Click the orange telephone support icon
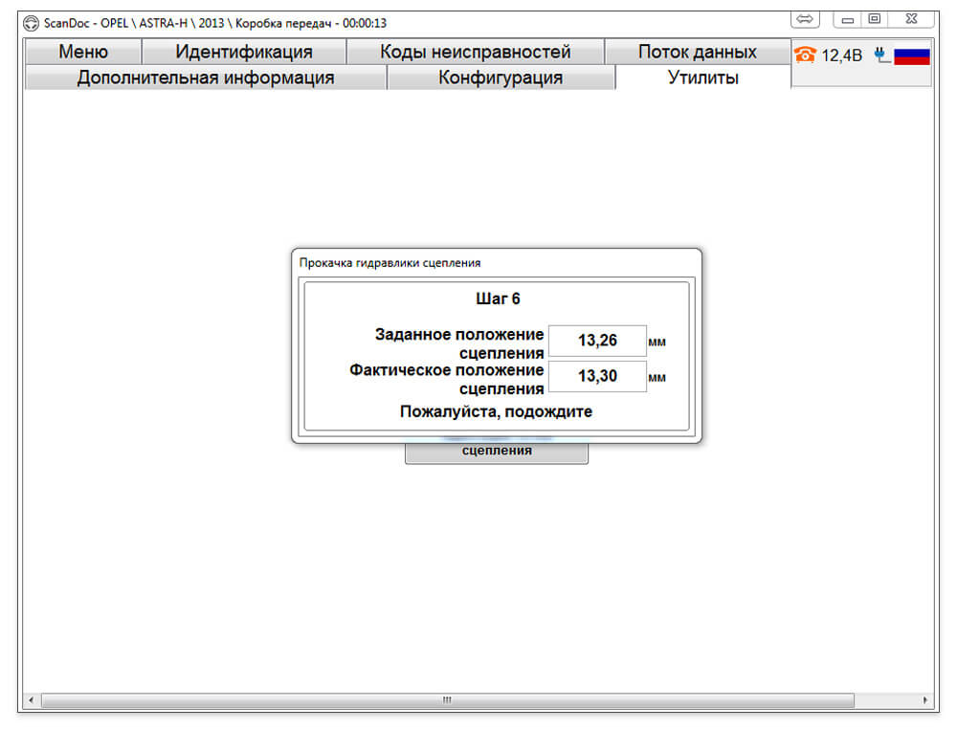 (805, 55)
